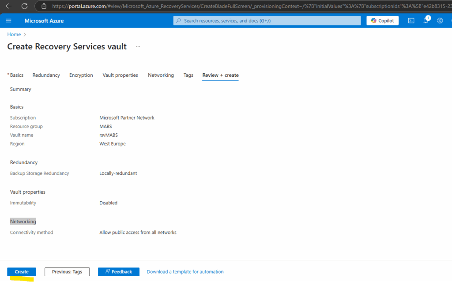
Task: Switch to the Redundancy tab
Action: click(x=46, y=75)
